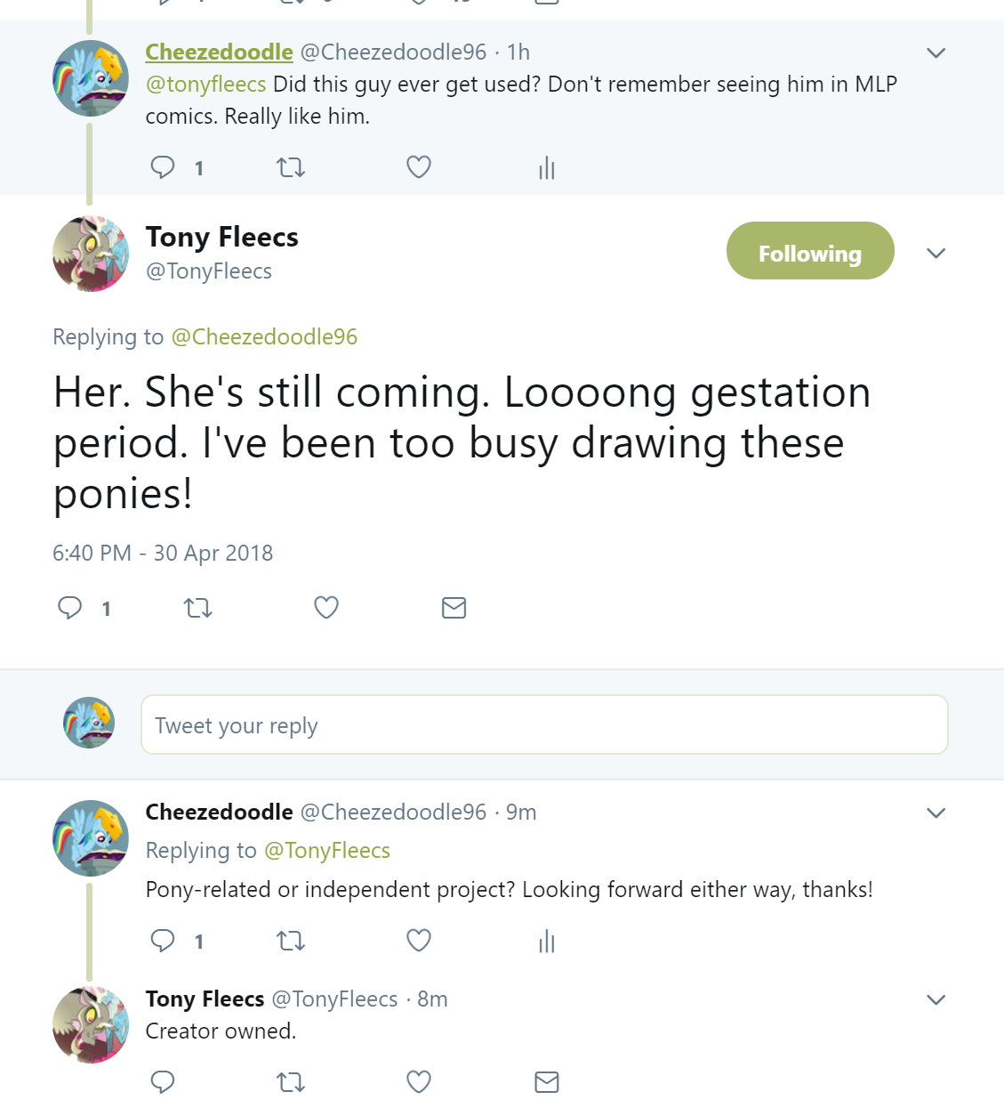The image size is (1004, 1108).
Task: Reply to the main Tony Fleecs tweet
Action: 69,608
